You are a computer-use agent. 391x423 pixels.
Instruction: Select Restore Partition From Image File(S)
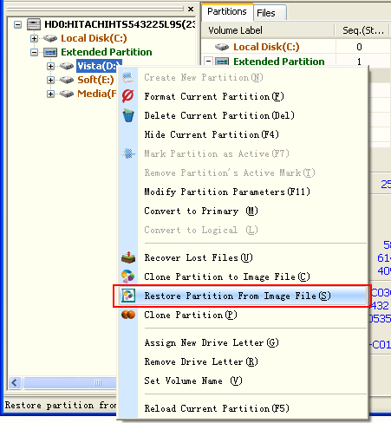pos(243,296)
